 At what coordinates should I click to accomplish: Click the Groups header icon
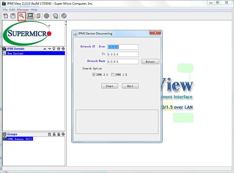pyautogui.click(x=4, y=135)
